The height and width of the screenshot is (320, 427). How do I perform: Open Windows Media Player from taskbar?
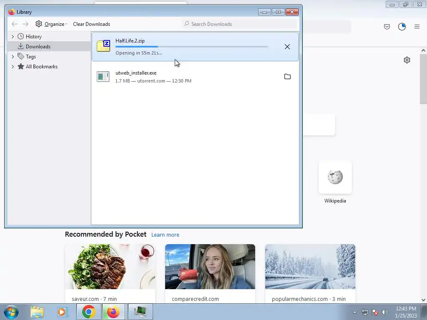click(x=62, y=312)
